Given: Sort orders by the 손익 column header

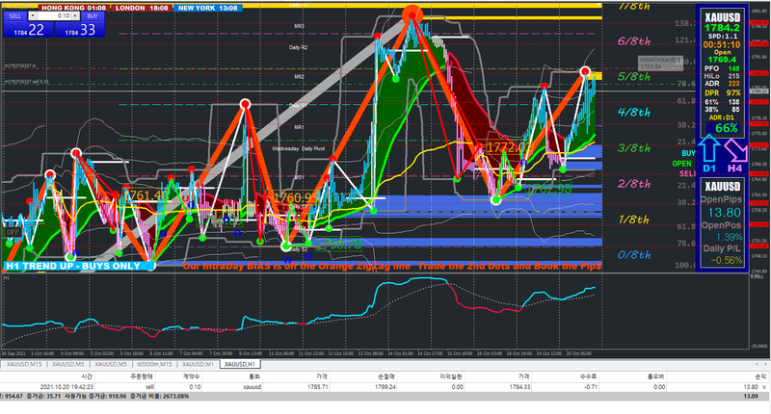Looking at the screenshot, I should point(760,376).
